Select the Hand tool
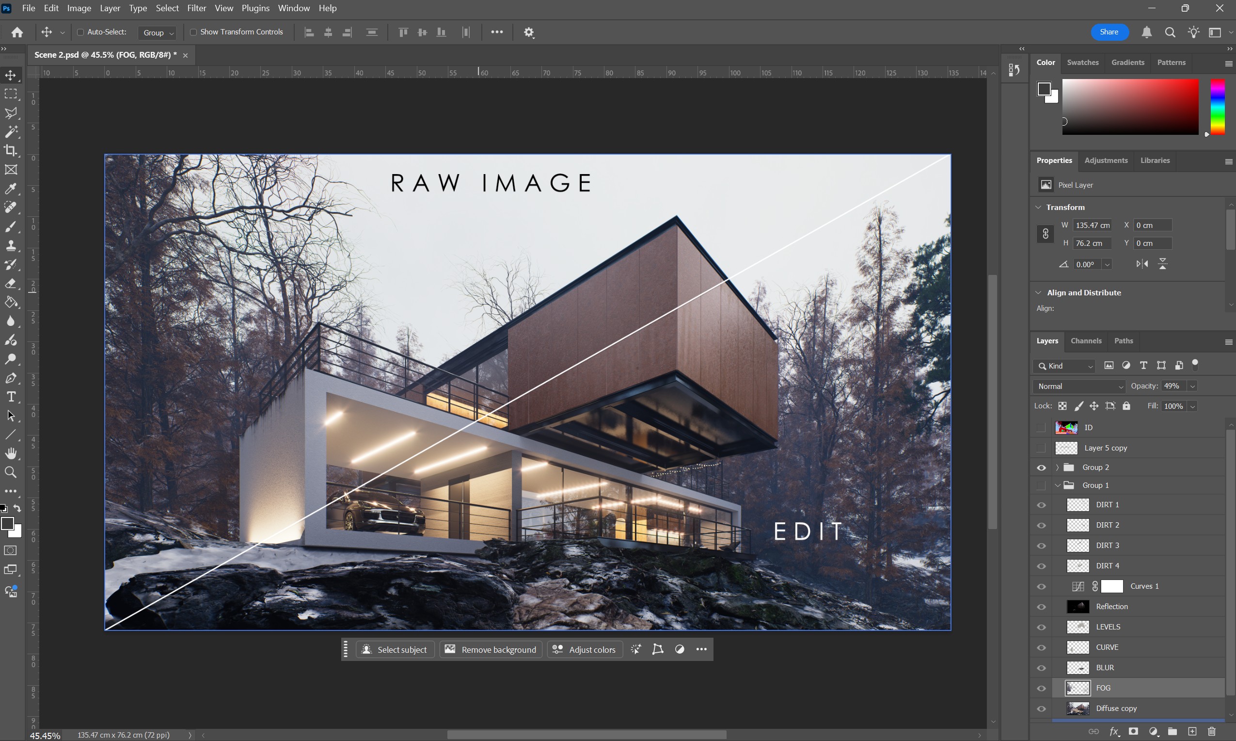 point(11,453)
